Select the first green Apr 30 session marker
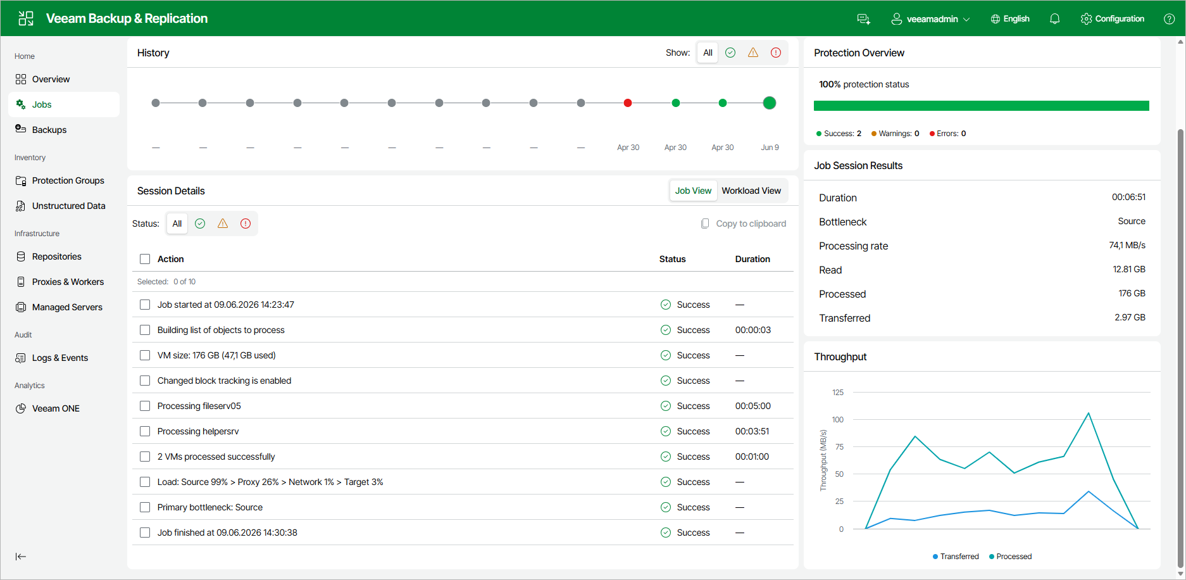Image resolution: width=1186 pixels, height=580 pixels. (x=676, y=103)
